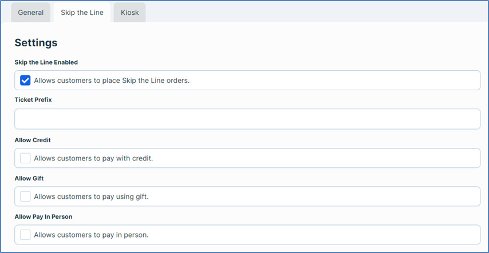
Task: Uncheck the Skip the Line Enabled checkbox
Action: [25, 81]
